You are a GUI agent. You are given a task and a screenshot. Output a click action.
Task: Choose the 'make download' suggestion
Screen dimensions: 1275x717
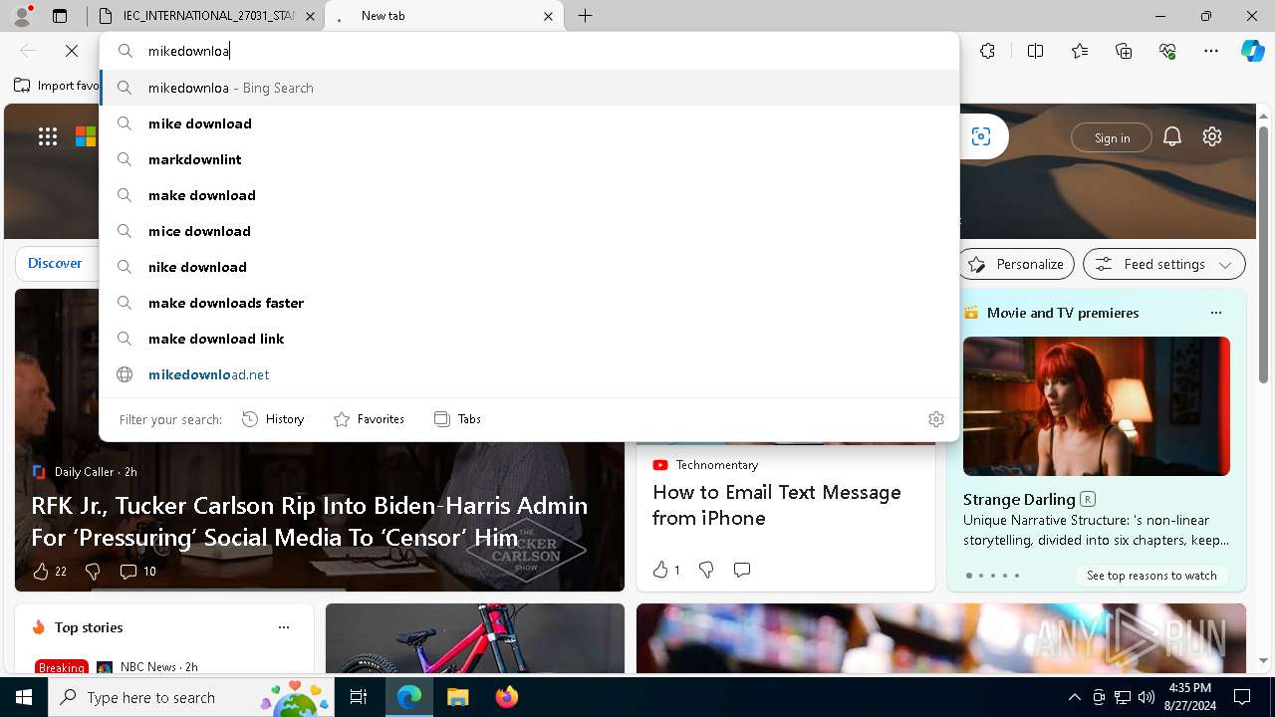529,195
